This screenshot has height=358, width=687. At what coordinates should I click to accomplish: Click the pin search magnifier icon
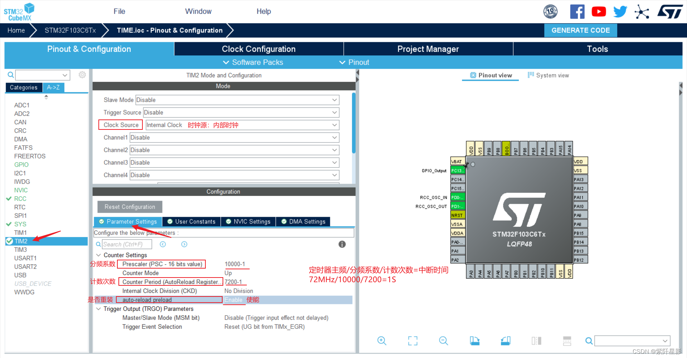click(x=589, y=341)
